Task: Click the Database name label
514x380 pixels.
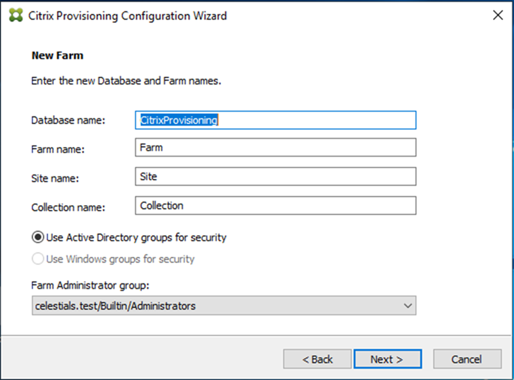Action: (x=69, y=120)
